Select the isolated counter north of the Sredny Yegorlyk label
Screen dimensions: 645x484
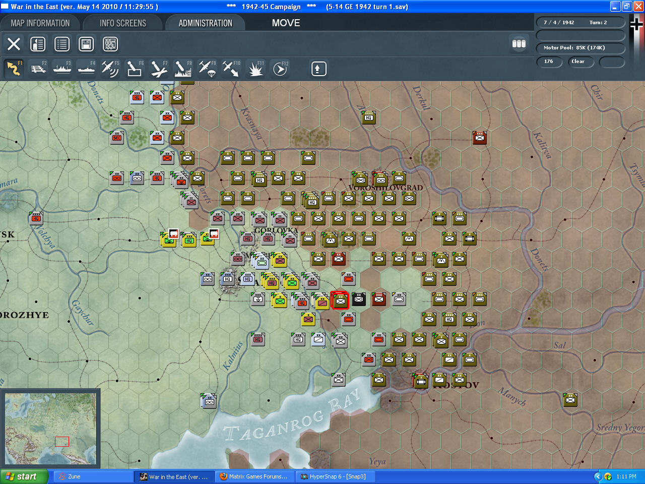pyautogui.click(x=570, y=400)
